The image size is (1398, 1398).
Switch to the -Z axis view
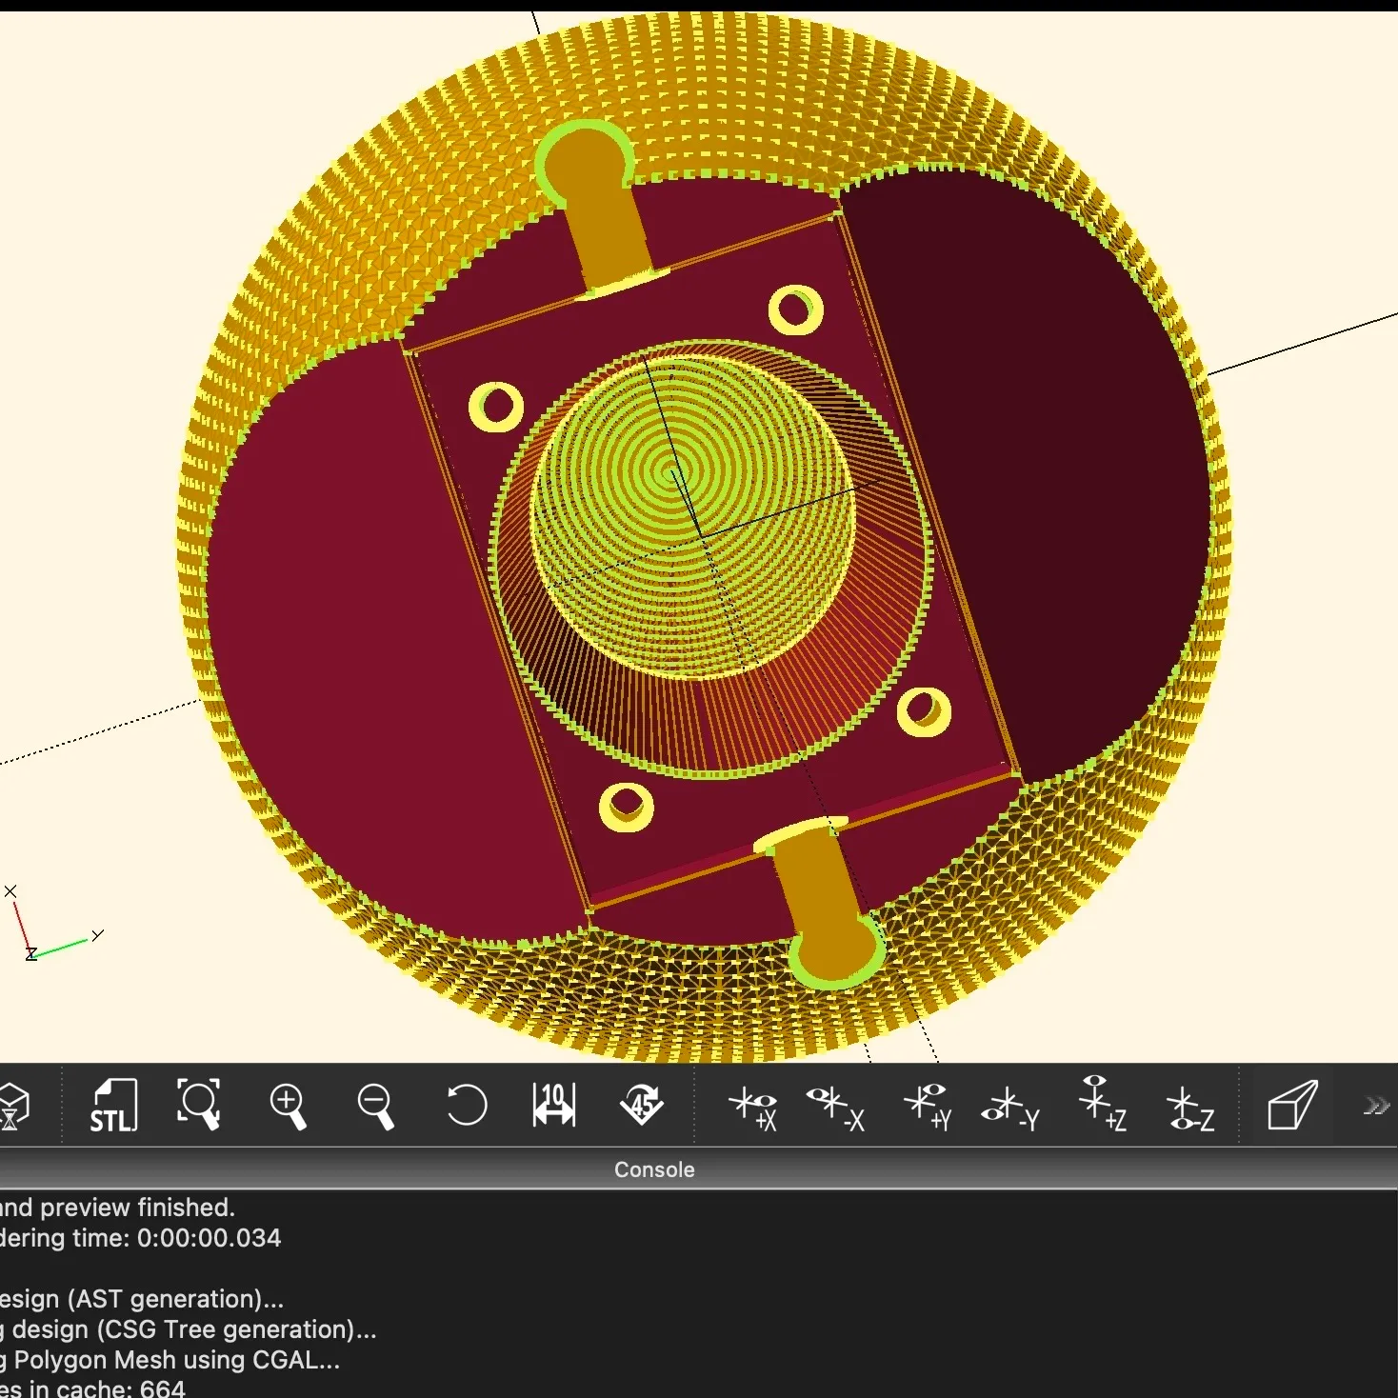1190,1108
